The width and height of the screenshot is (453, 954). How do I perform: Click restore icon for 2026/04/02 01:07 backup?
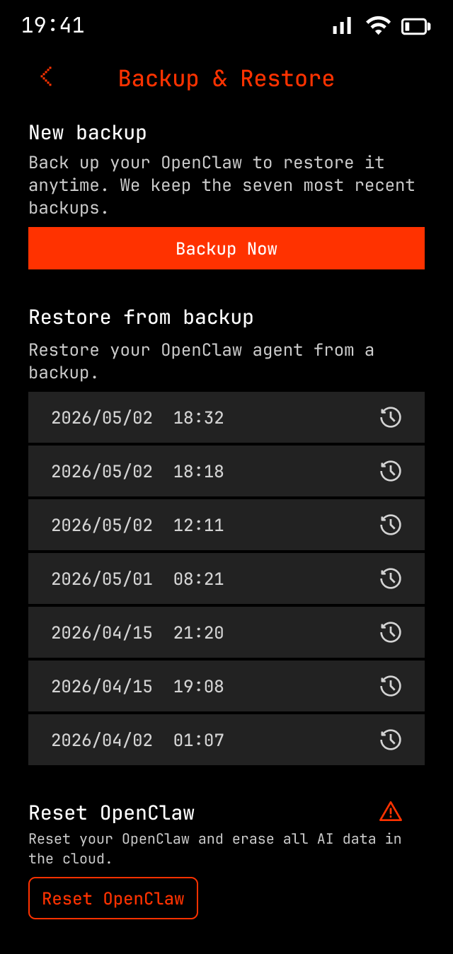pos(391,740)
